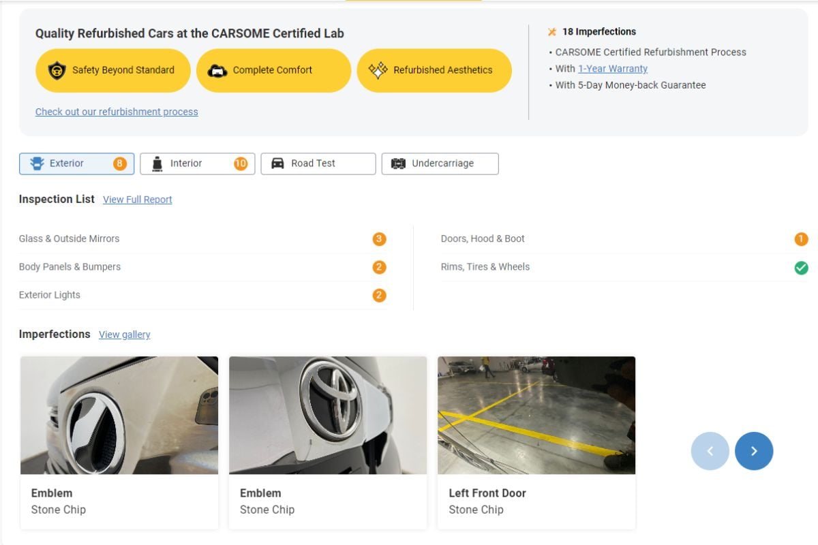Click the grayed previous carousel arrow

(710, 450)
